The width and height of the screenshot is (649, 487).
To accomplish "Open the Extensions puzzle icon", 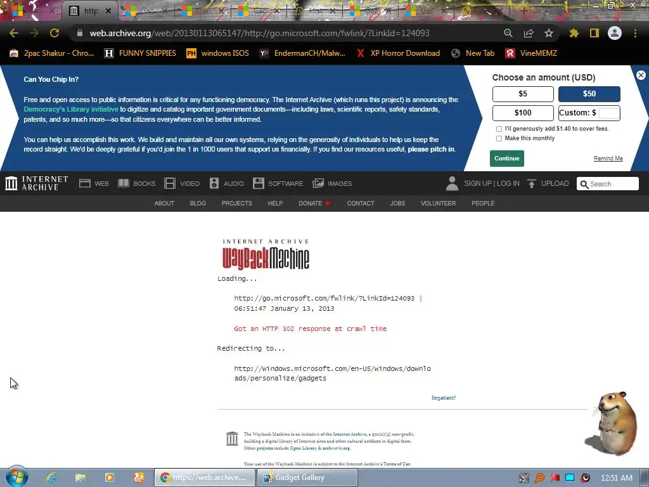I will pos(574,33).
